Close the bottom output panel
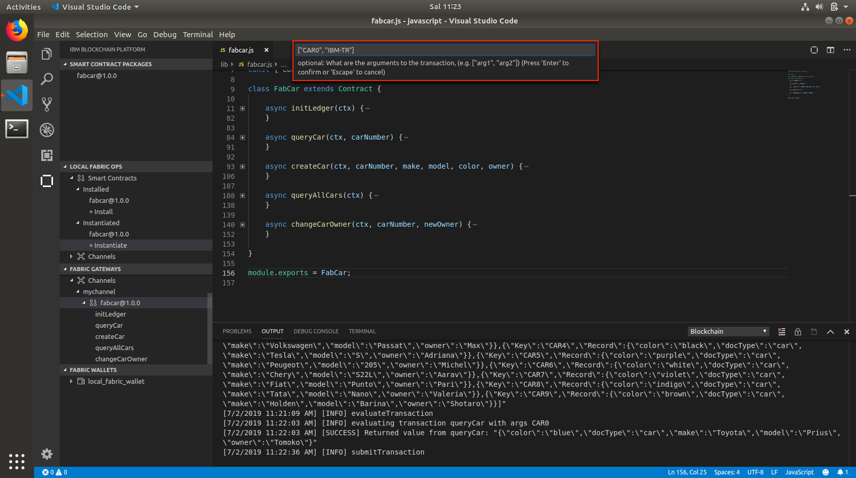Image resolution: width=856 pixels, height=478 pixels. click(847, 332)
